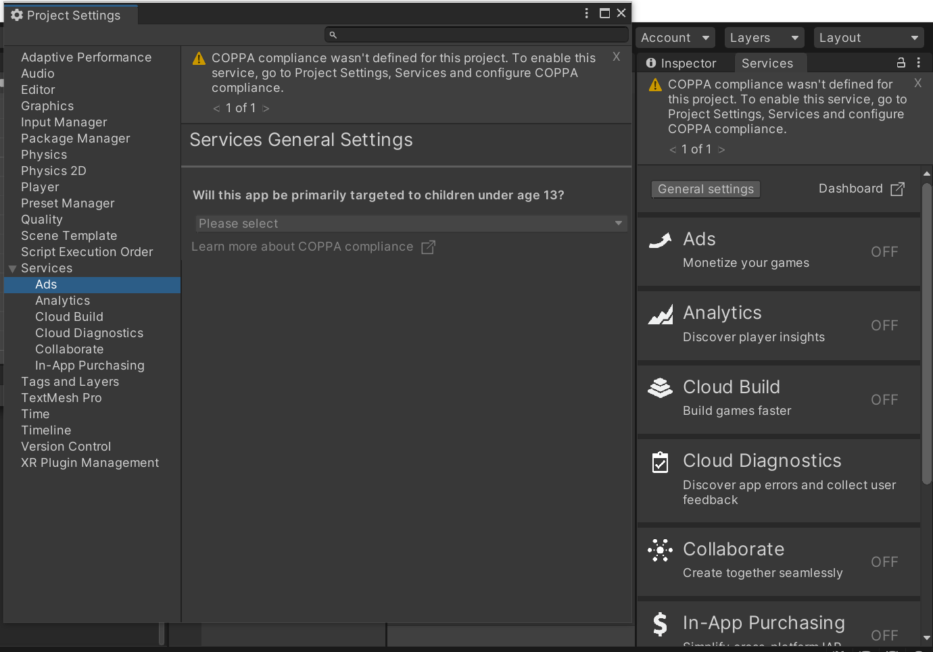Click the In-App Purchasing dollar icon

click(660, 624)
